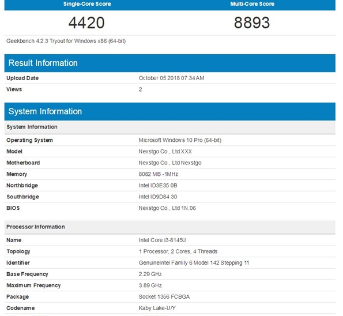Select the Multi-Core Score header label
Screen dimensions: 343x316
pyautogui.click(x=252, y=4)
